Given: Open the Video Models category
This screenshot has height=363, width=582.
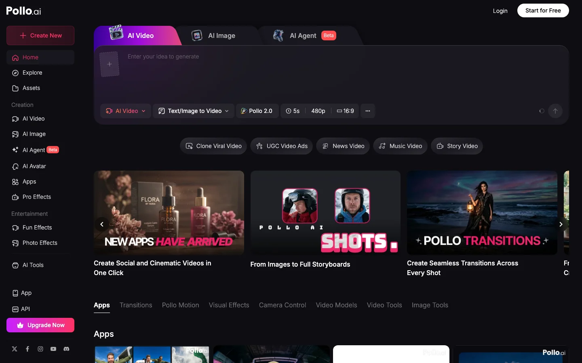Looking at the screenshot, I should tap(336, 305).
